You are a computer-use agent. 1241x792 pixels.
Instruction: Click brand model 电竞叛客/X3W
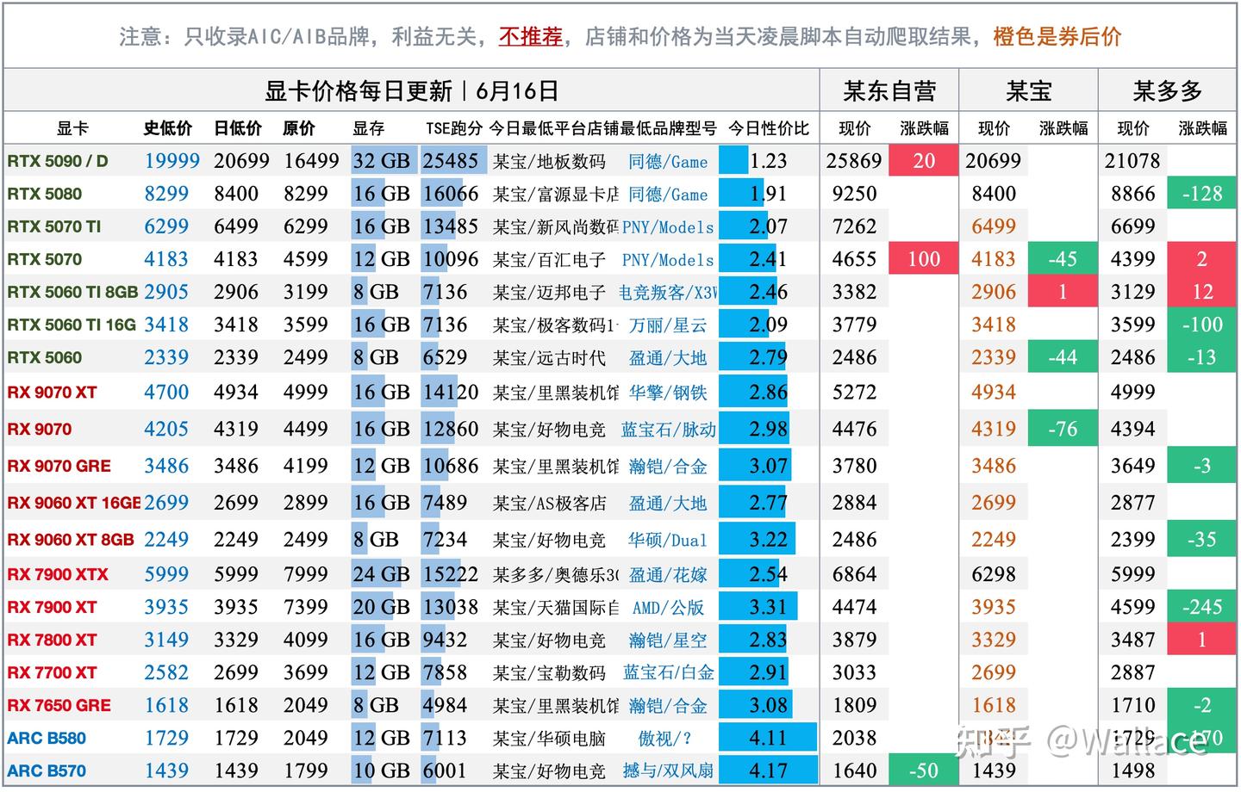point(668,292)
